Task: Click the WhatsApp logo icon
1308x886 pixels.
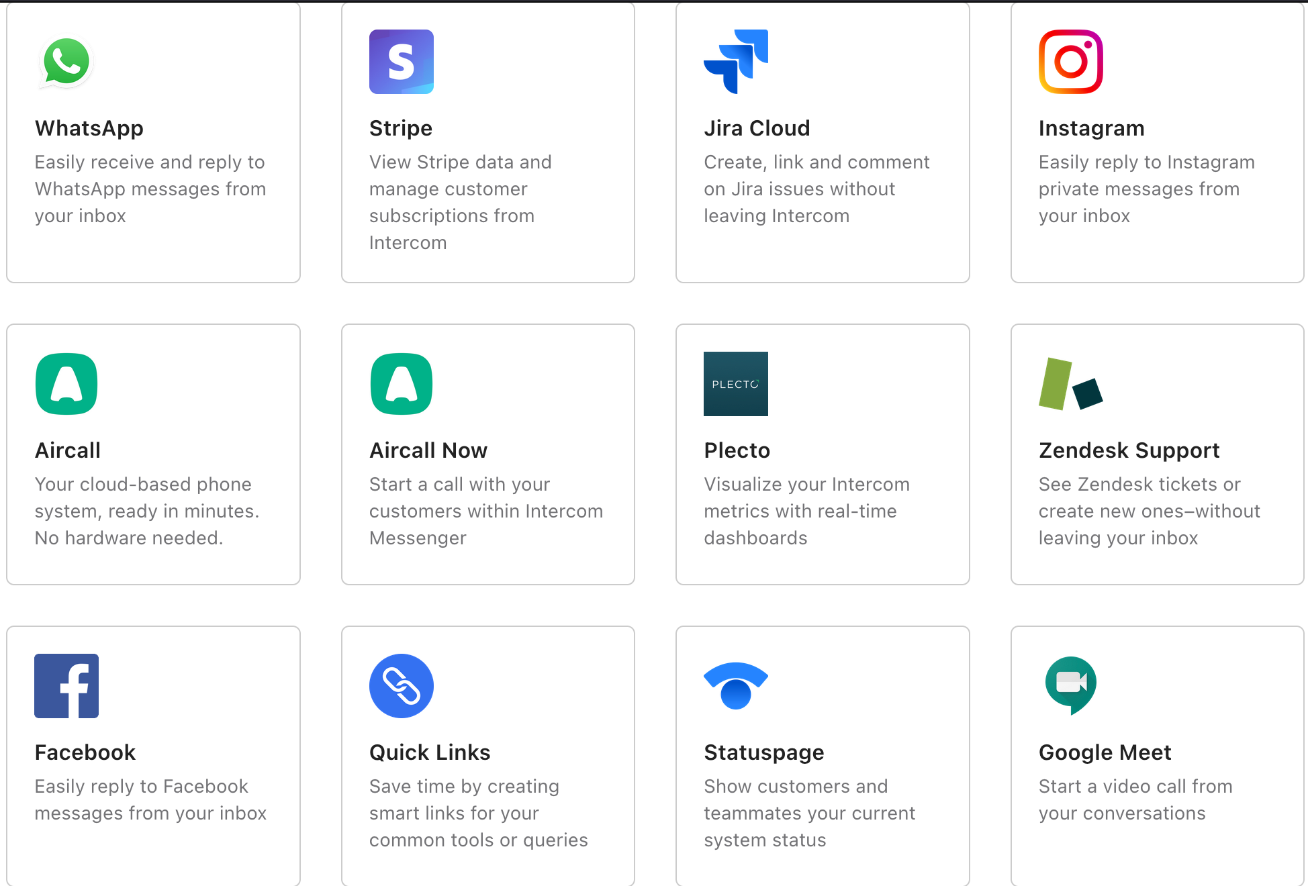Action: tap(66, 62)
